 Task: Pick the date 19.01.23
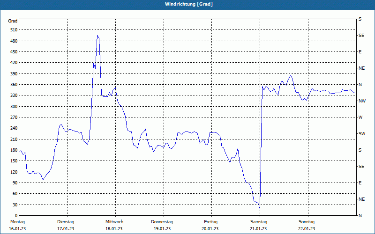click(x=162, y=229)
